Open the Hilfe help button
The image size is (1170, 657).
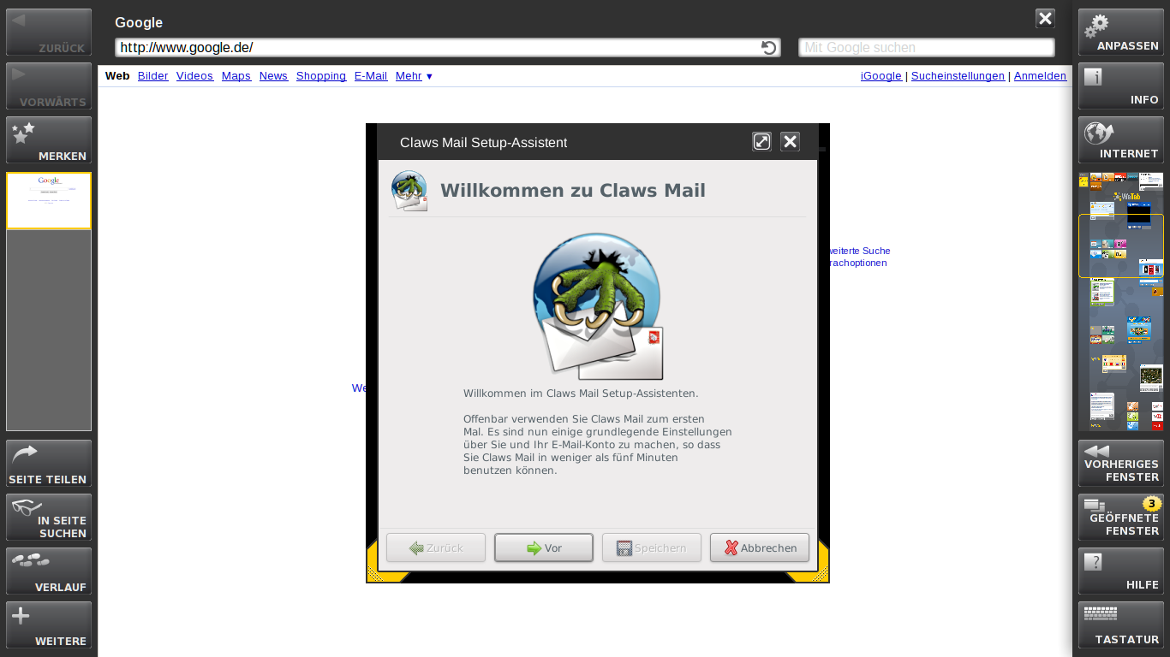tap(1120, 571)
